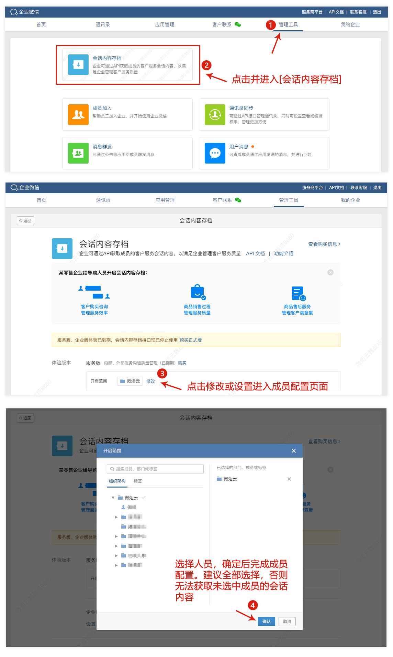Click folder icon of selected 微炬云 in right list
Screen dimensions: 393x657
(219, 479)
